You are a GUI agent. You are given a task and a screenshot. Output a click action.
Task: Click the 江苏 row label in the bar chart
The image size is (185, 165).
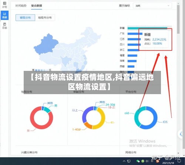[122, 39]
